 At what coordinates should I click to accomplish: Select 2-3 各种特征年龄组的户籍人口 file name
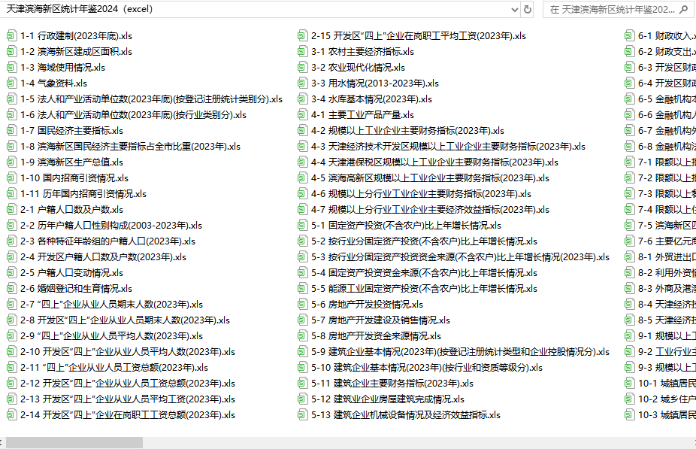click(x=107, y=241)
